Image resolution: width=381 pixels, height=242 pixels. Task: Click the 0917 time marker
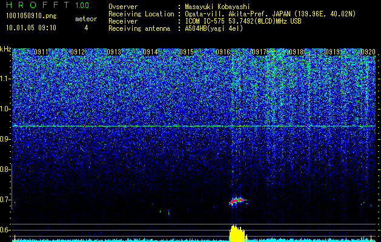pos(259,52)
